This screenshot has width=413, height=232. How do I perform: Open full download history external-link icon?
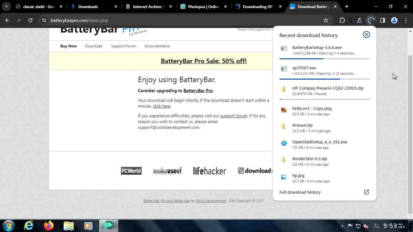coord(366,192)
